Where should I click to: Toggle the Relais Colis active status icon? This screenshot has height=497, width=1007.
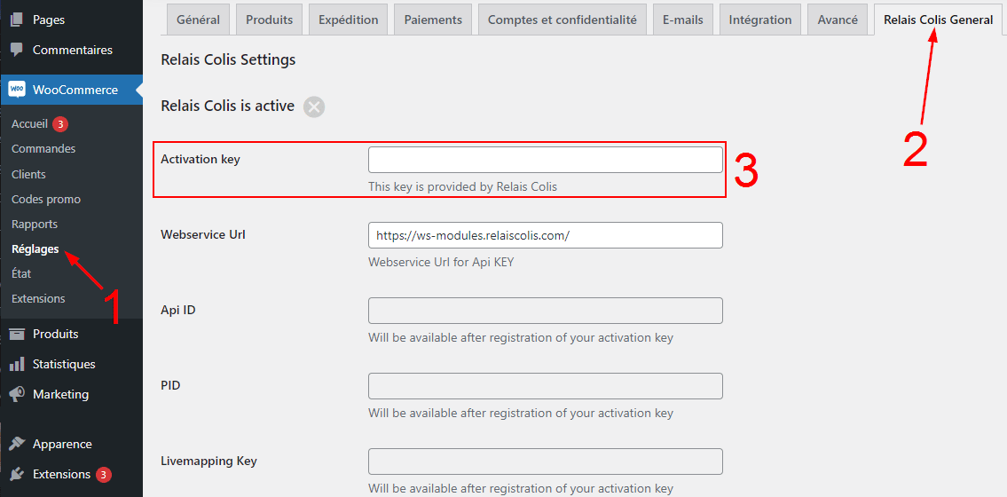(314, 106)
